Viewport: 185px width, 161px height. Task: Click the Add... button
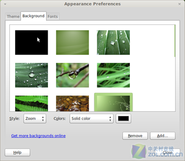click(x=163, y=136)
